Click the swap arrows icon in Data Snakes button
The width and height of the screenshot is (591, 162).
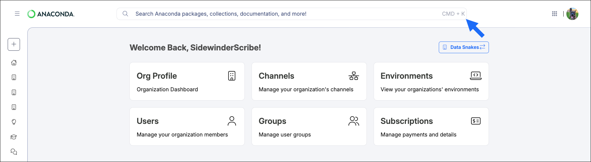click(482, 47)
